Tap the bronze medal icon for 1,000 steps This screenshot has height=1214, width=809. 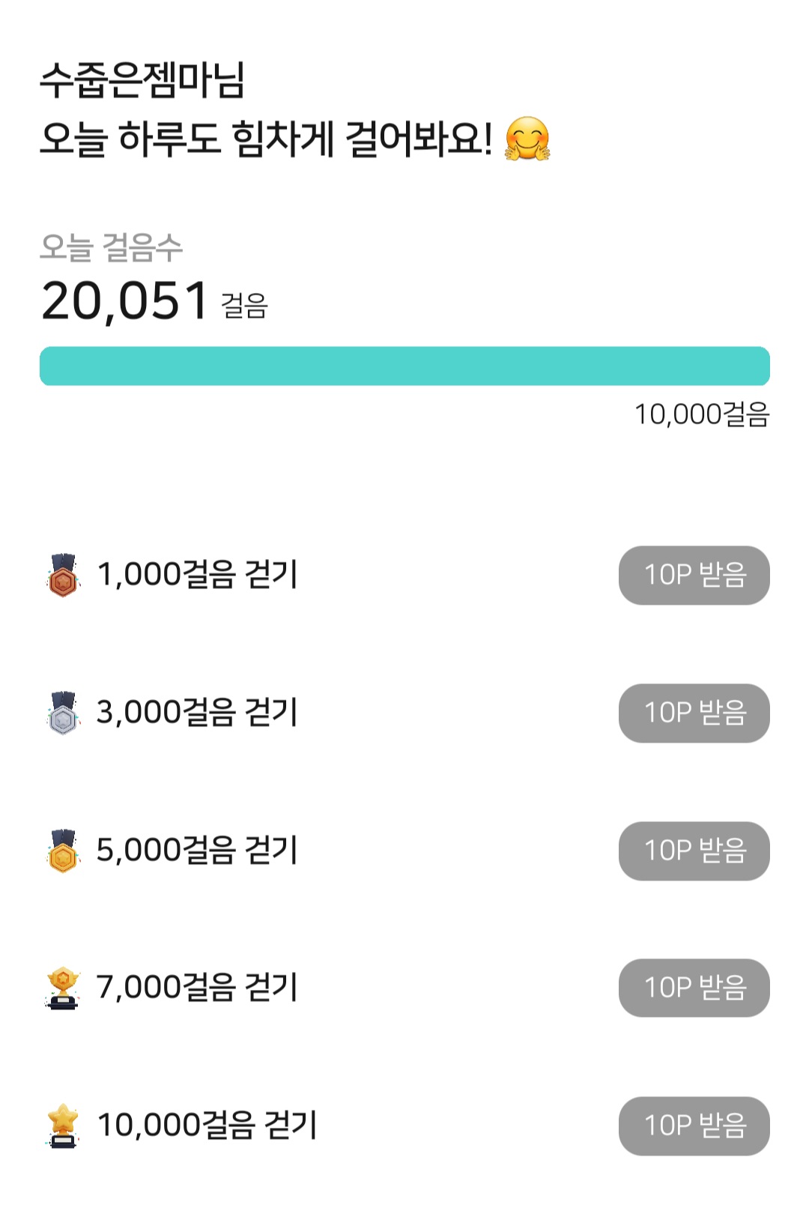point(63,576)
